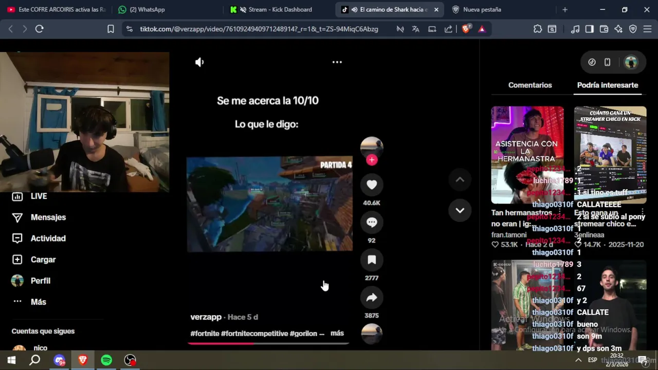Bookmark this page with the bookmark icon
This screenshot has height=370, width=658.
coord(111,29)
